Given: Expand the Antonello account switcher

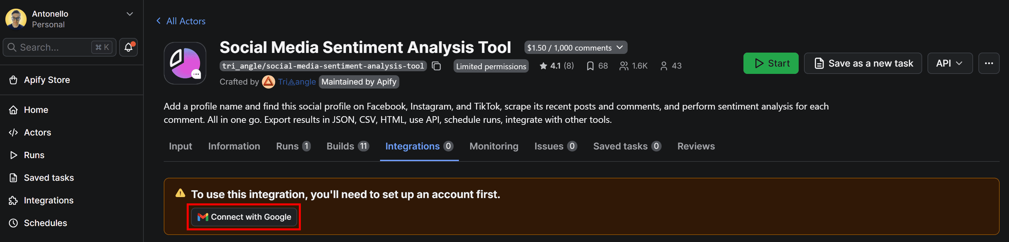Looking at the screenshot, I should tap(130, 14).
